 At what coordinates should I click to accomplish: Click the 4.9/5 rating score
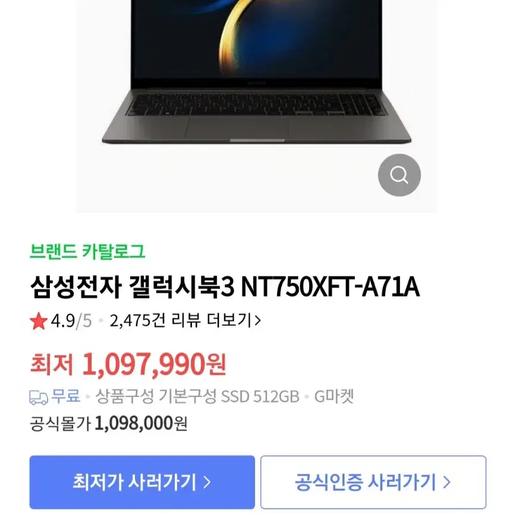tap(71, 320)
